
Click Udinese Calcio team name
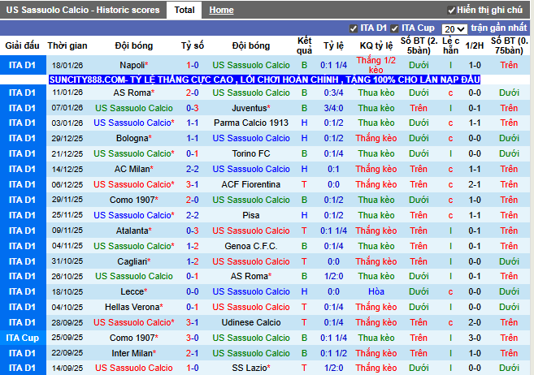(x=251, y=322)
